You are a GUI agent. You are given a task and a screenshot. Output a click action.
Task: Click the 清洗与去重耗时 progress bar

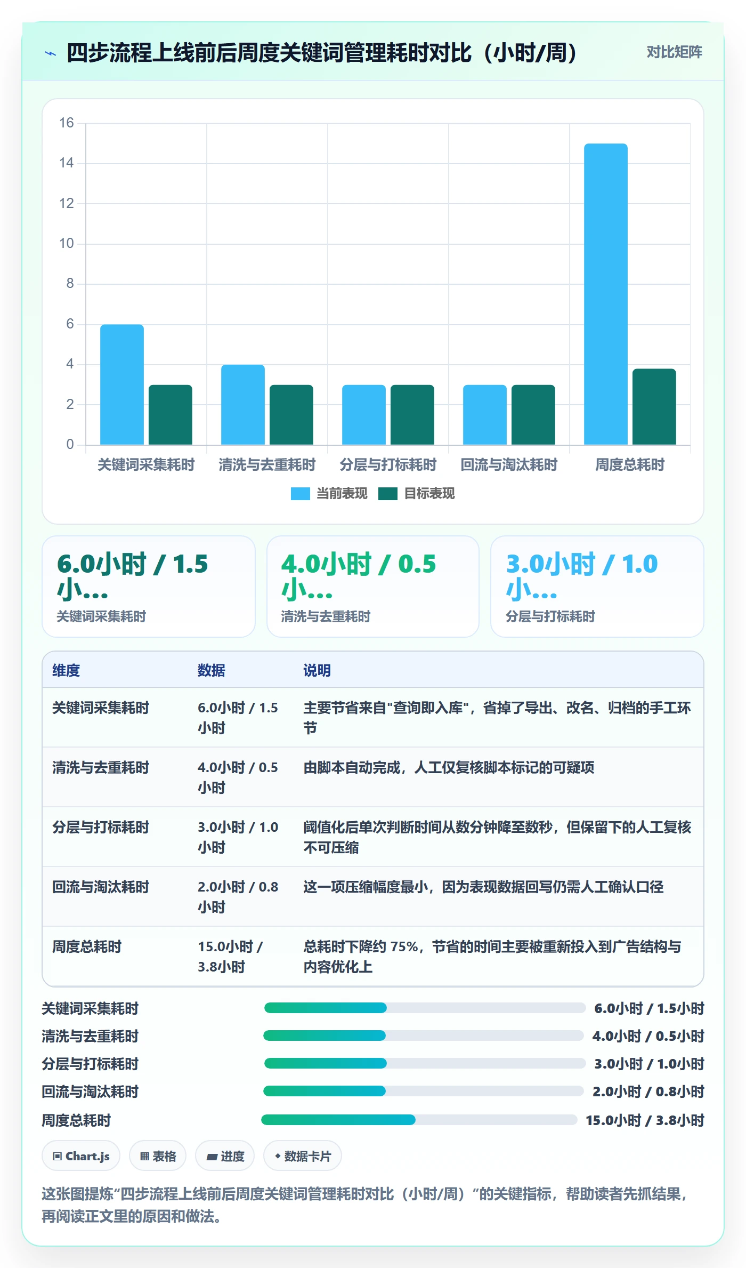[x=424, y=1036]
